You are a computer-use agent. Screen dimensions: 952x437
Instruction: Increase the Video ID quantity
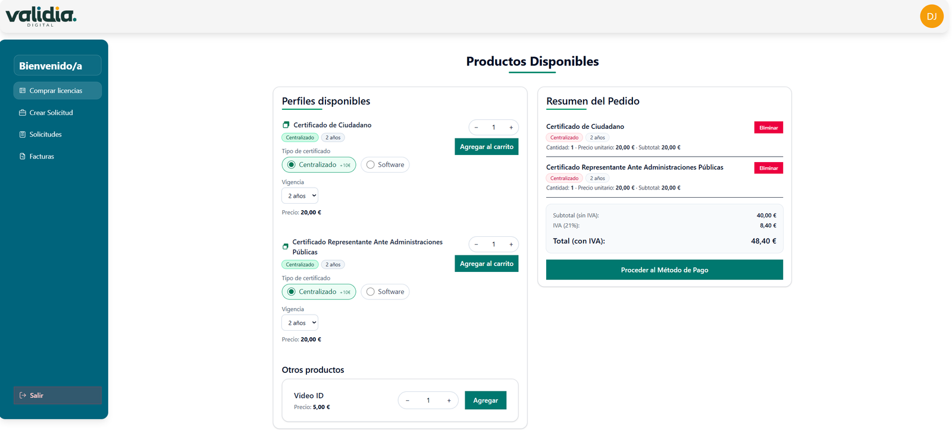(449, 401)
